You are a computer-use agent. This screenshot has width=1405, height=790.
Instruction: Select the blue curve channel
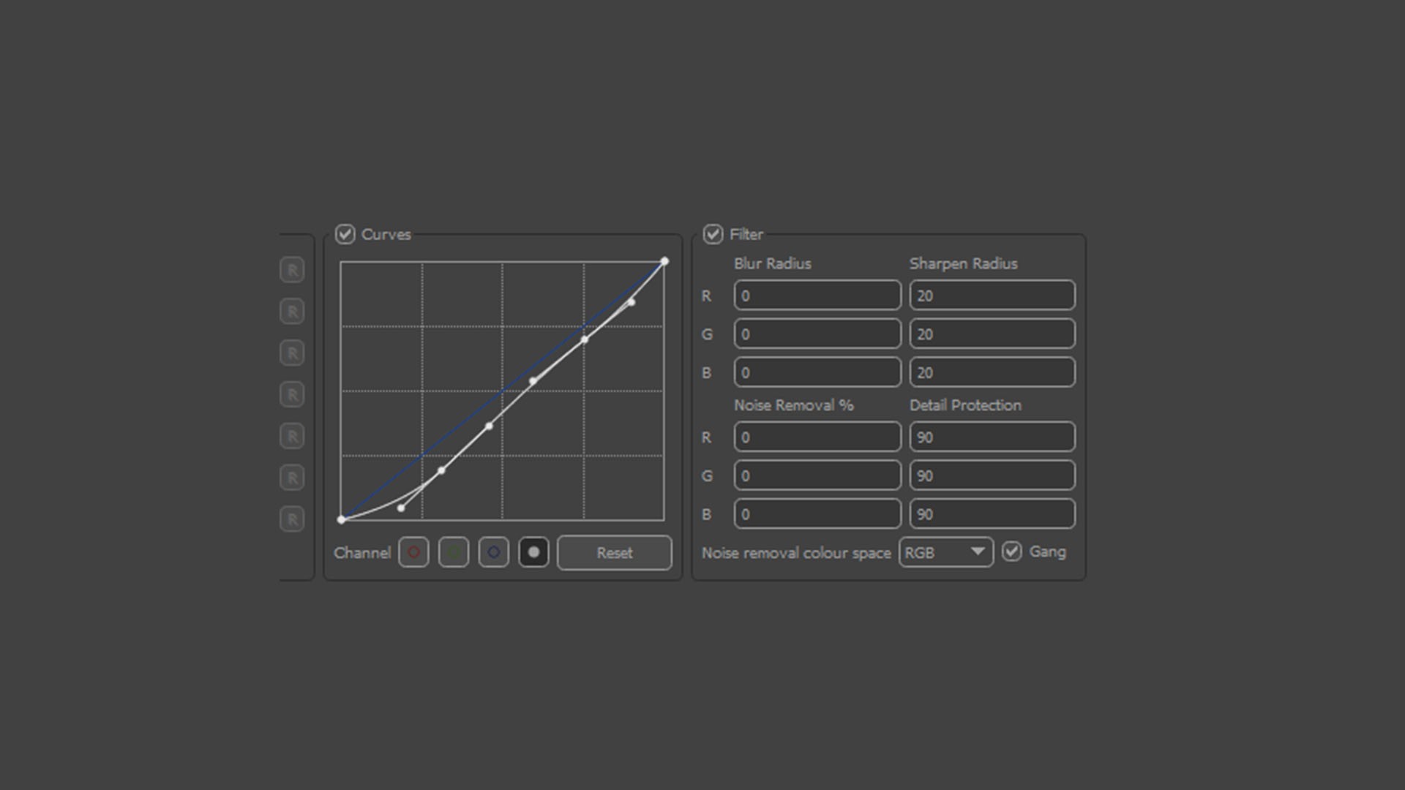click(x=494, y=552)
